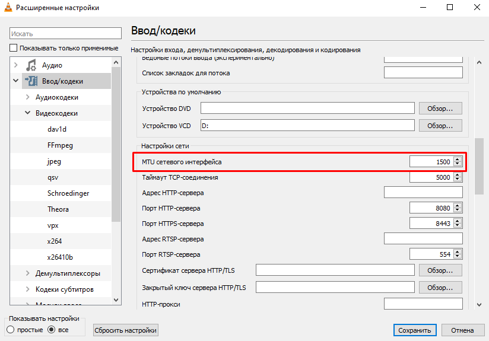Viewport: 489px width, 341px height.
Task: Click the right panel vertical scrollbar
Action: [x=480, y=166]
